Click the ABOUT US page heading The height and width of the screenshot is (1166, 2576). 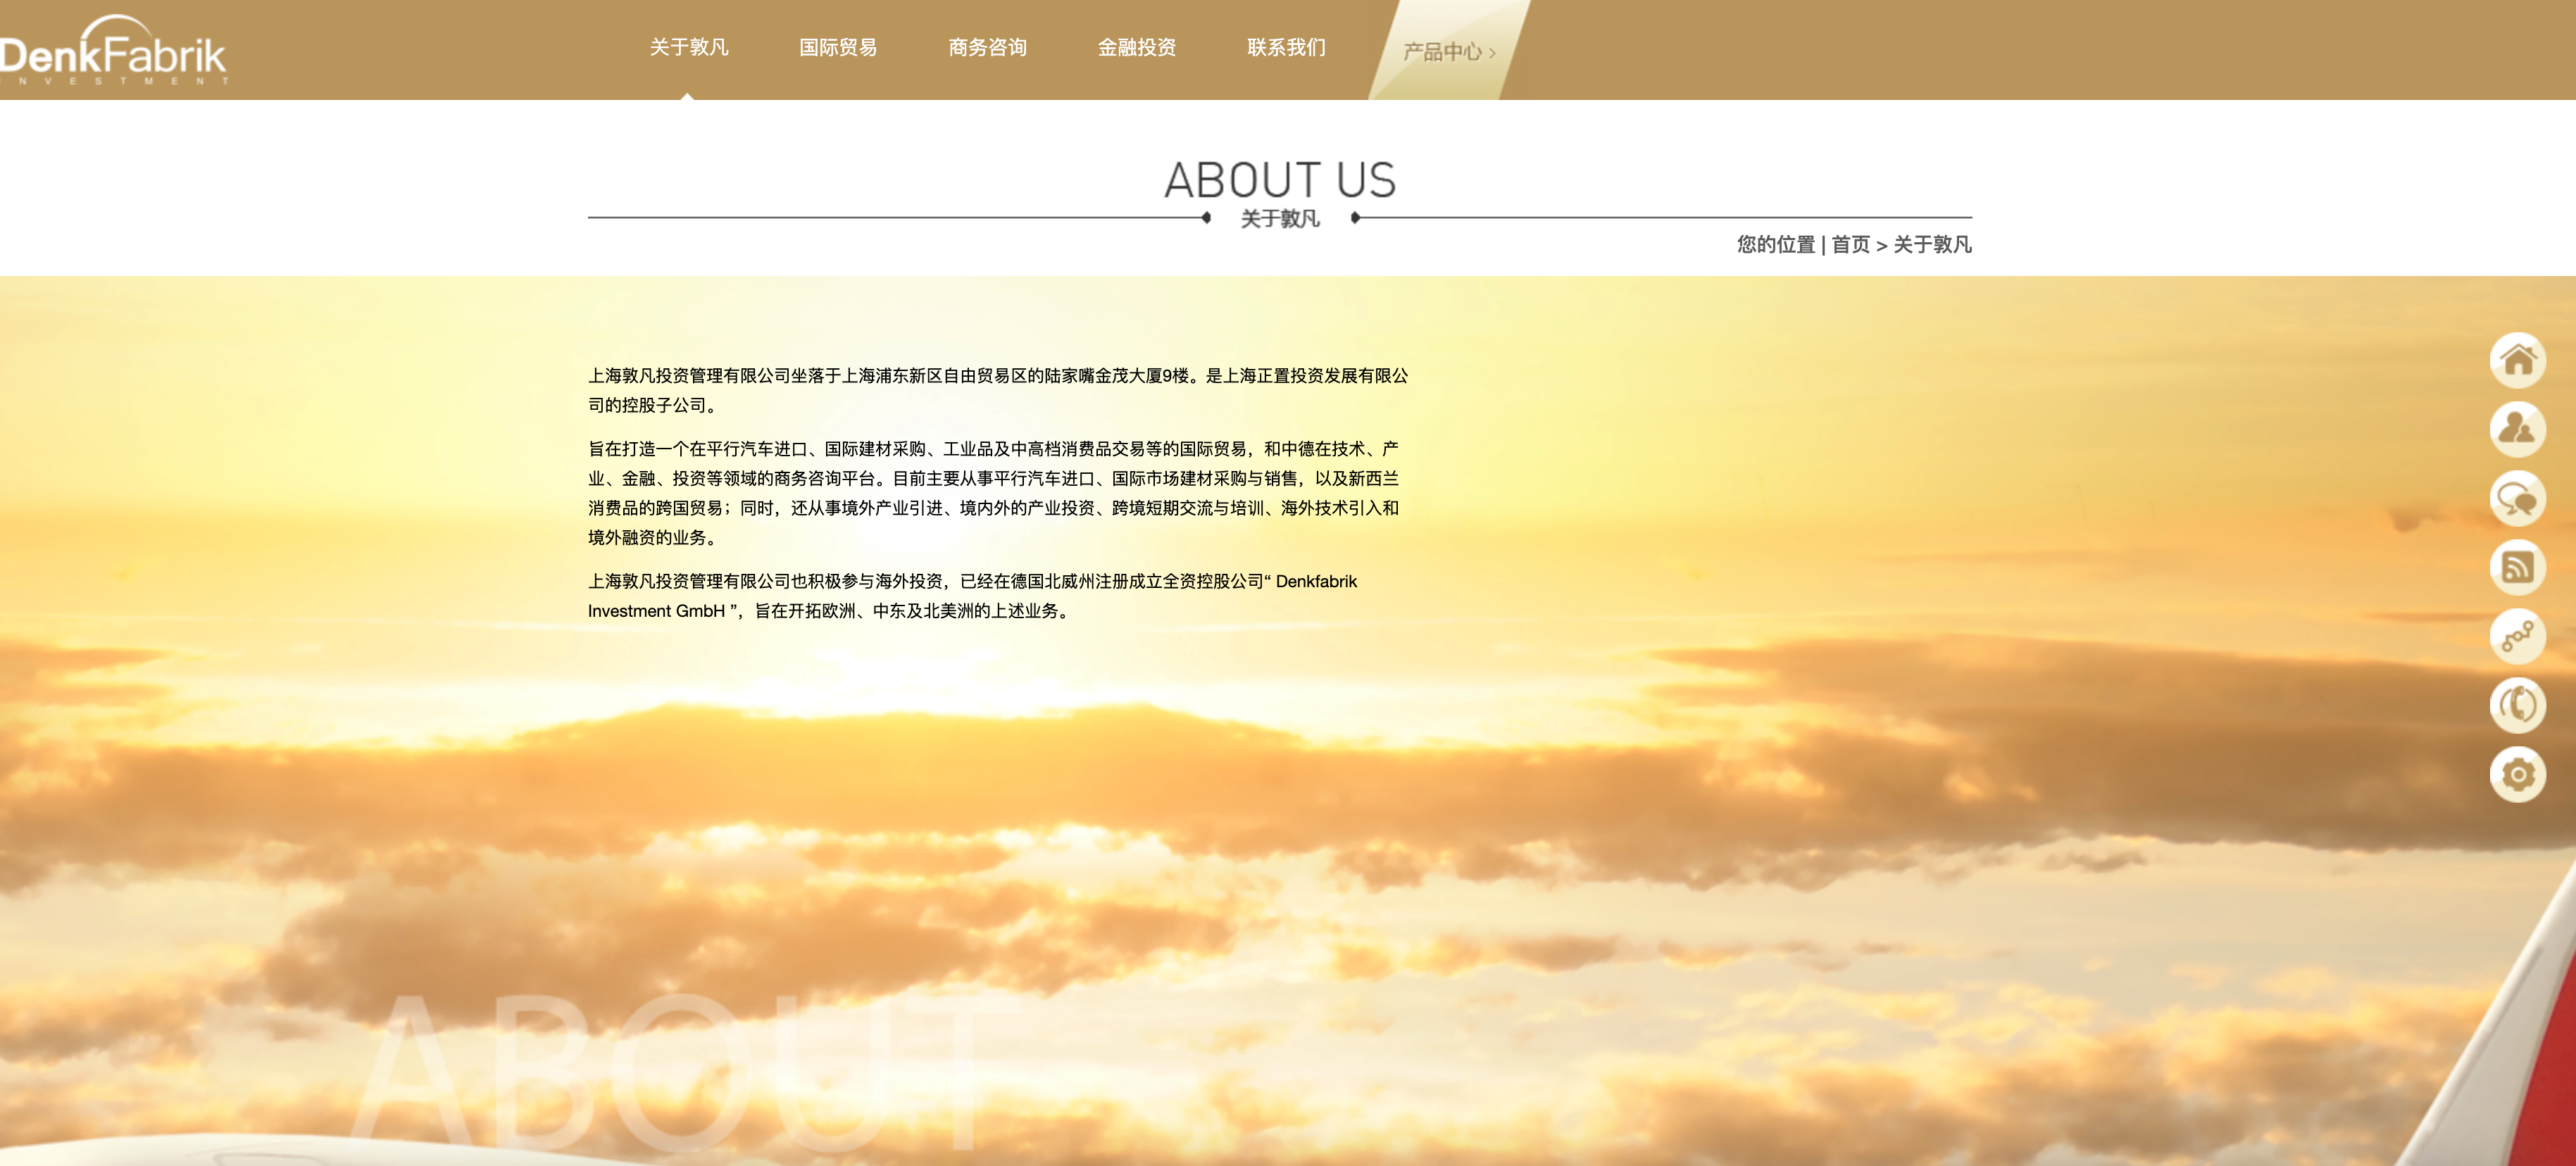(x=1280, y=180)
